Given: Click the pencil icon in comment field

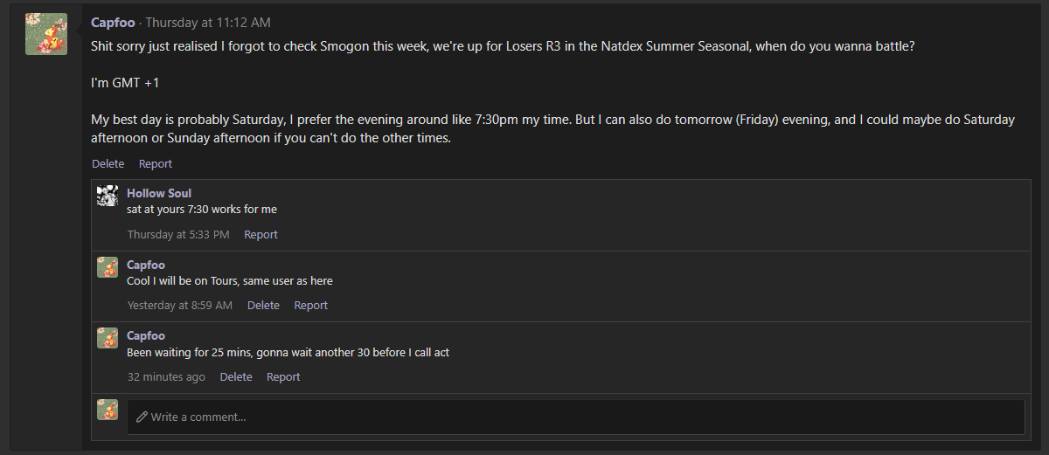Looking at the screenshot, I should 142,417.
